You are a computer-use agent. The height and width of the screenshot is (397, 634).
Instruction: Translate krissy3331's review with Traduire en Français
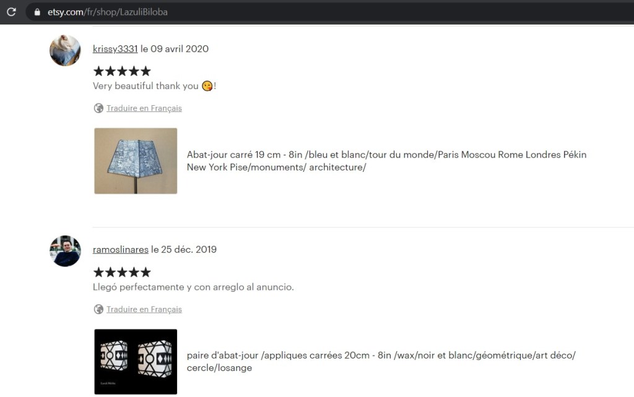(144, 108)
